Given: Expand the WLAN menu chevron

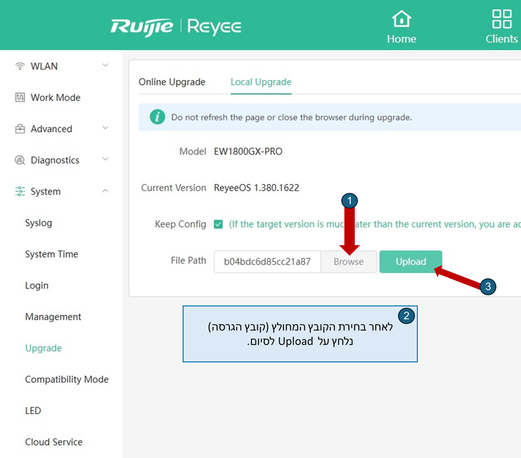Looking at the screenshot, I should (105, 65).
